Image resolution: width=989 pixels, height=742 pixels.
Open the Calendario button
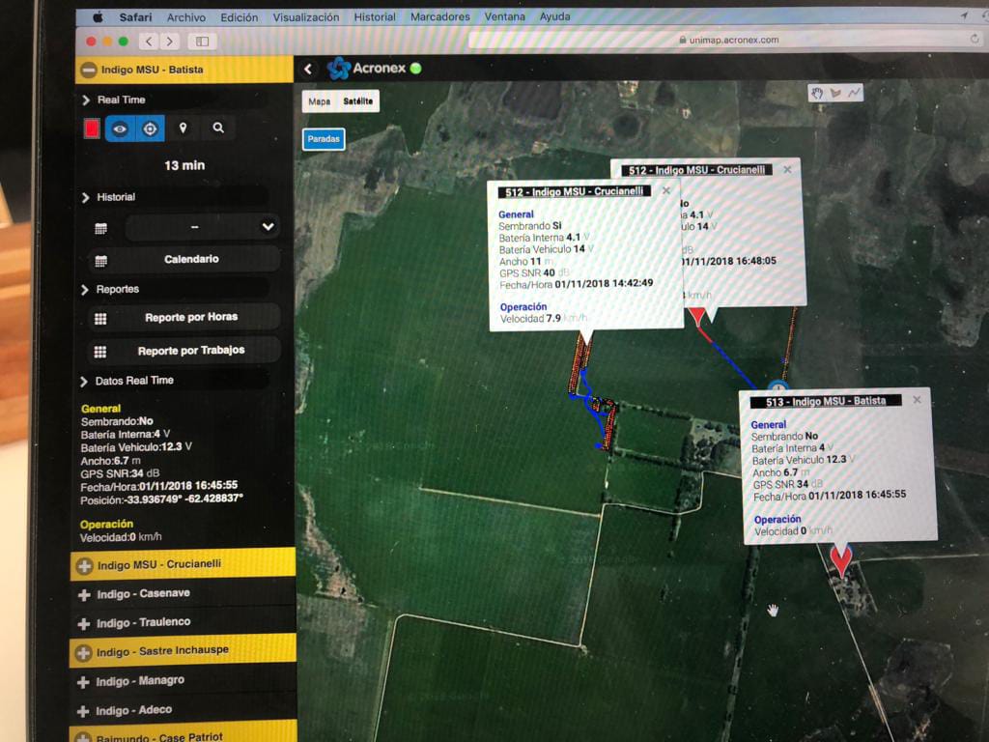point(190,259)
